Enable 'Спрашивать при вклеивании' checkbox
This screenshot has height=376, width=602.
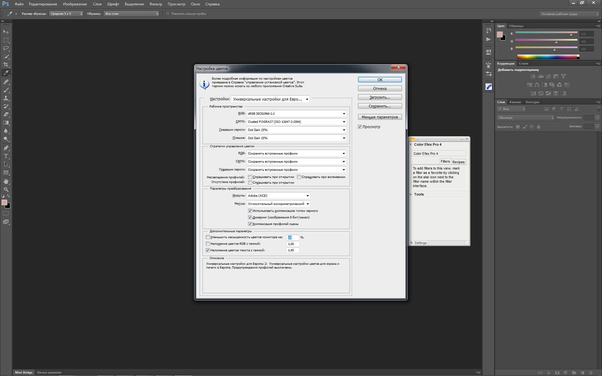point(299,177)
